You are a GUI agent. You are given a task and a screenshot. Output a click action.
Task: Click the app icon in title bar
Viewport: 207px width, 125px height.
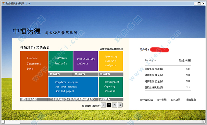3,3
